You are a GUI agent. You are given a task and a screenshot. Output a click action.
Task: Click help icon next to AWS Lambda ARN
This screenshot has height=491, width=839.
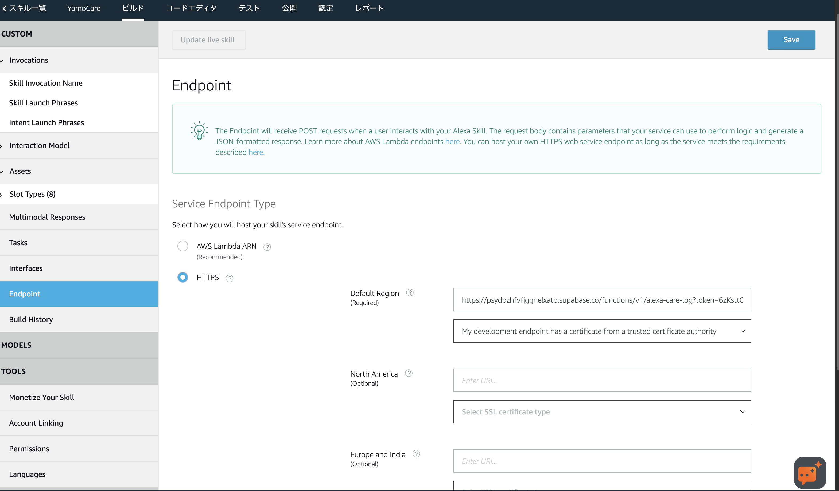click(x=267, y=247)
